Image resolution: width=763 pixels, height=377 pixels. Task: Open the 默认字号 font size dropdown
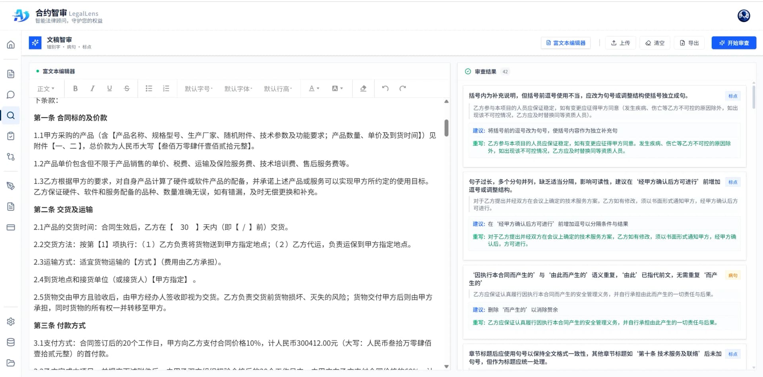(x=199, y=89)
